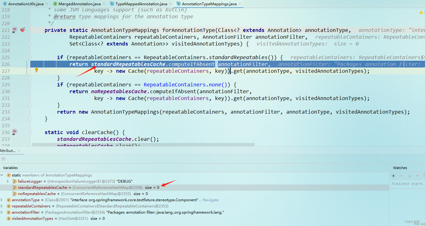Click line number 226 in gutter
425x226 pixels.
(x=6, y=64)
